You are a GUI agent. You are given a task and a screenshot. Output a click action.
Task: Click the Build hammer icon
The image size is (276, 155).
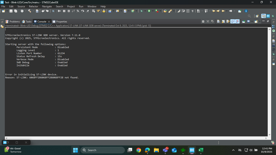point(30,11)
